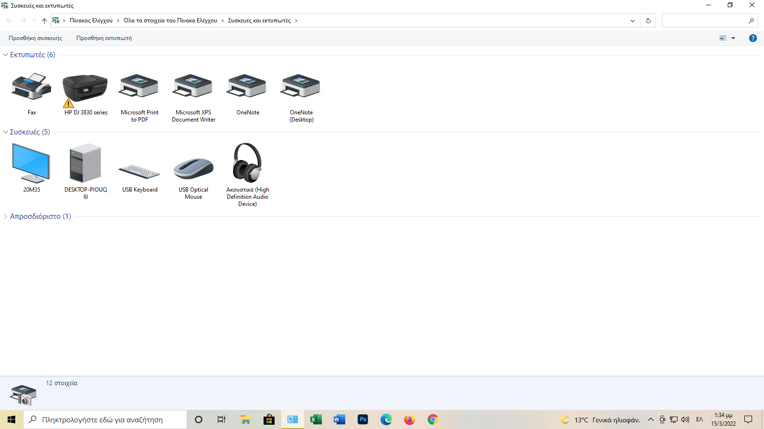Click the refresh address bar button

(648, 20)
